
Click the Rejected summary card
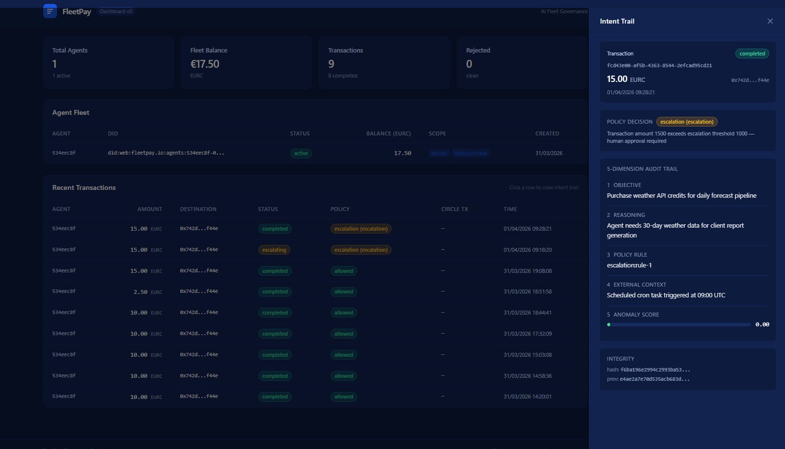(522, 62)
